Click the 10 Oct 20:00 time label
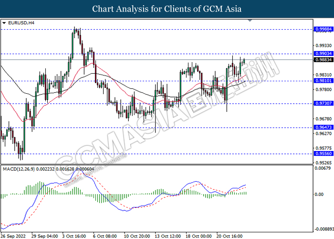This screenshot has height=239, width=334. click(137, 236)
